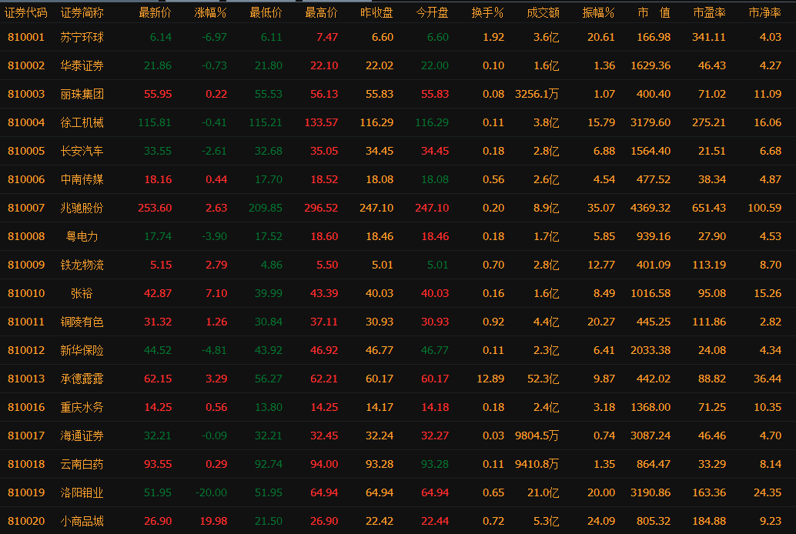Click the 昨收盘 column header
This screenshot has width=796, height=534.
[376, 12]
